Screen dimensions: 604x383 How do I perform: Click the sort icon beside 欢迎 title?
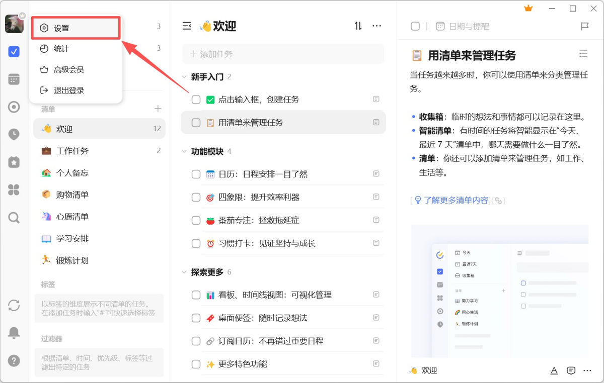coord(358,26)
